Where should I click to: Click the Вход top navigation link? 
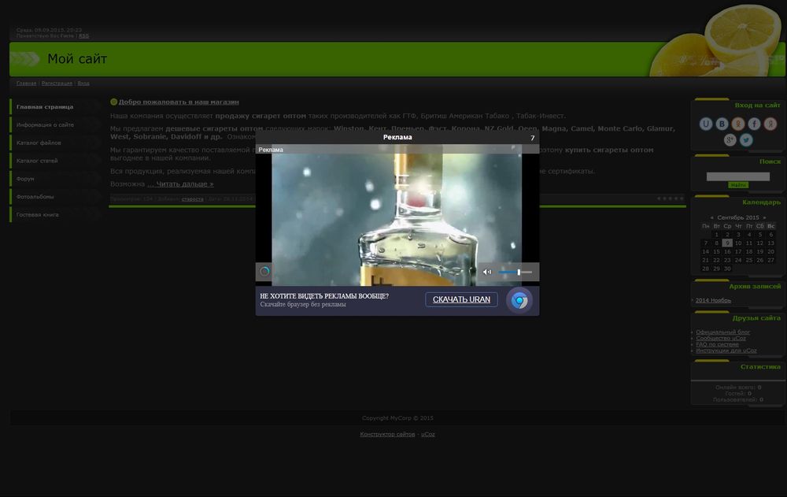pyautogui.click(x=83, y=83)
